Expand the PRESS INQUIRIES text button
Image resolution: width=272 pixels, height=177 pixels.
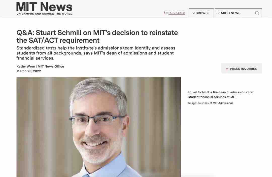[243, 69]
